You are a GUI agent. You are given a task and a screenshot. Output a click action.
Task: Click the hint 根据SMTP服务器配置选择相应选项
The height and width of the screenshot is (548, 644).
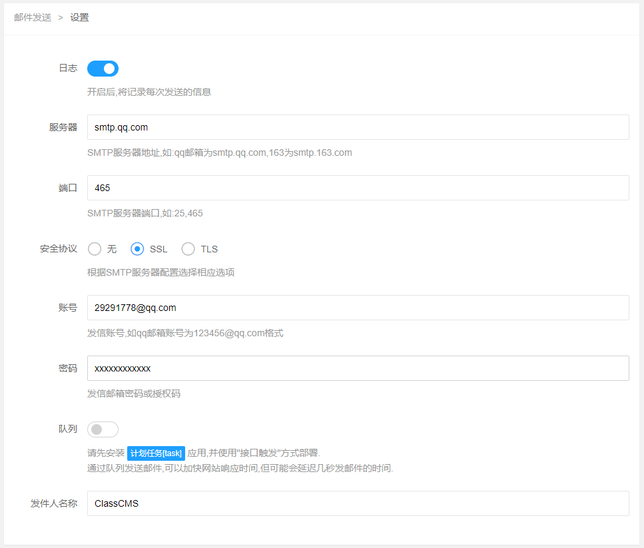(x=161, y=272)
